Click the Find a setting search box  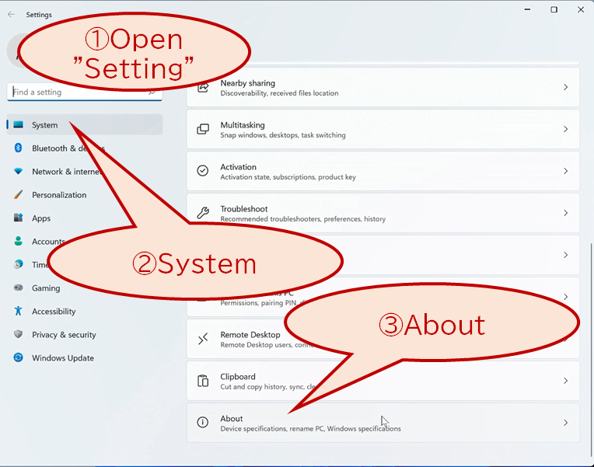pyautogui.click(x=85, y=92)
